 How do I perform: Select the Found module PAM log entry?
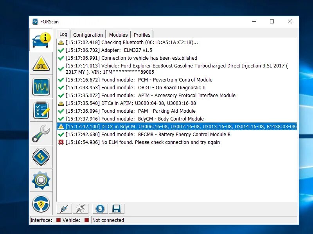pos(177,111)
